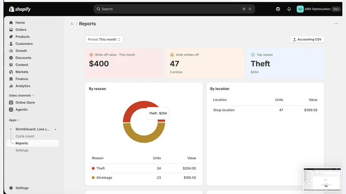This screenshot has width=346, height=194.
Task: Open the ARO Optimization account menu
Action: pos(319,9)
